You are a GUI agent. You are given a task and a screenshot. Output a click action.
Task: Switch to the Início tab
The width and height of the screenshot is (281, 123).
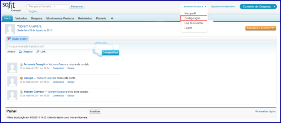coord(7,19)
